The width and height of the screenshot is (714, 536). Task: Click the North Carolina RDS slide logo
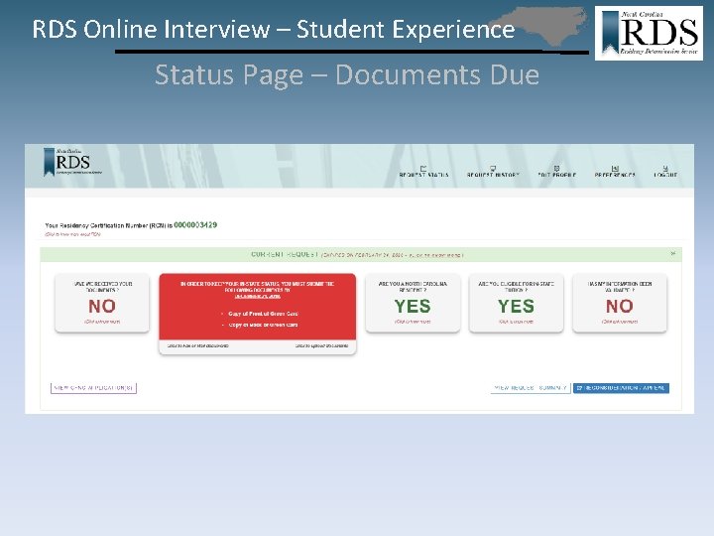pyautogui.click(x=649, y=33)
